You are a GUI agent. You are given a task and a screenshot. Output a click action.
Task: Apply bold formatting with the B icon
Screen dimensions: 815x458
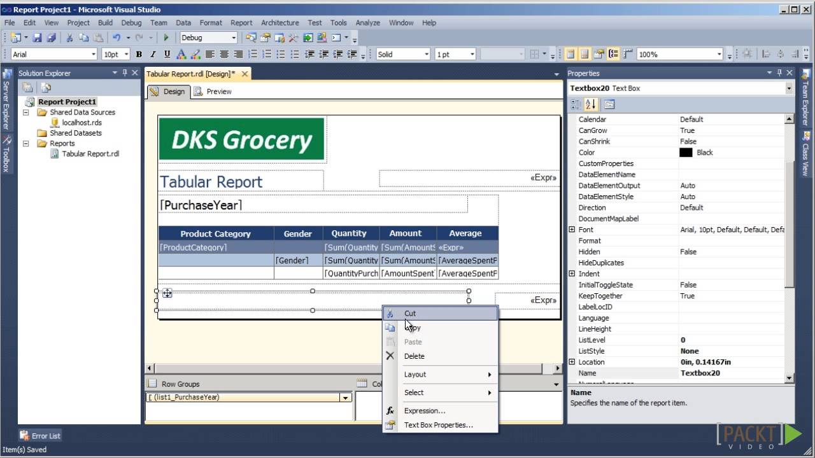click(x=139, y=55)
